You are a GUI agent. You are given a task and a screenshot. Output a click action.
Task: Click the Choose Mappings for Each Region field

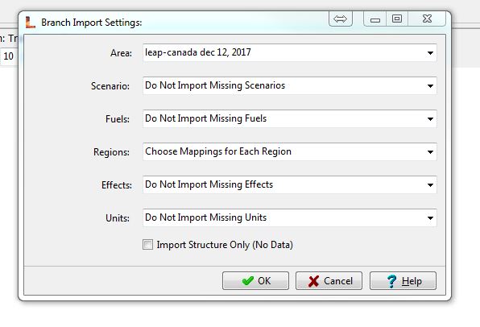point(290,152)
